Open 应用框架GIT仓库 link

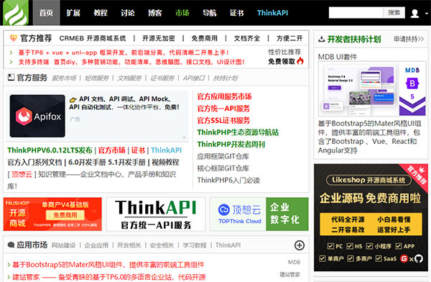pos(223,156)
